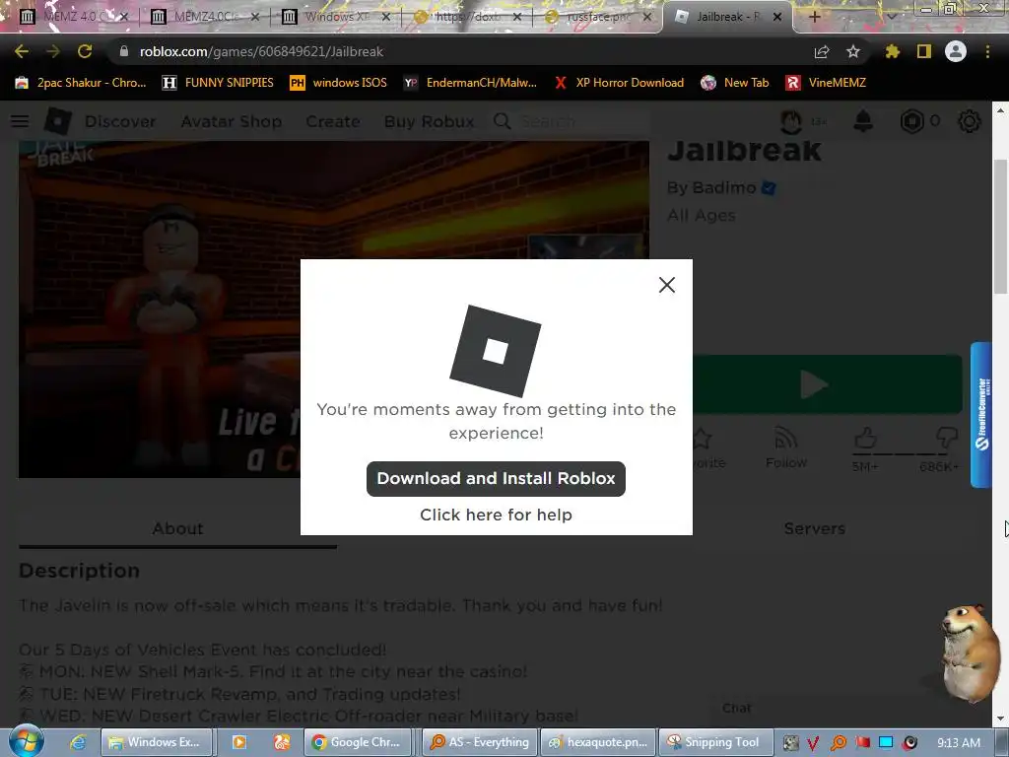Open tab search chevron

(x=891, y=17)
